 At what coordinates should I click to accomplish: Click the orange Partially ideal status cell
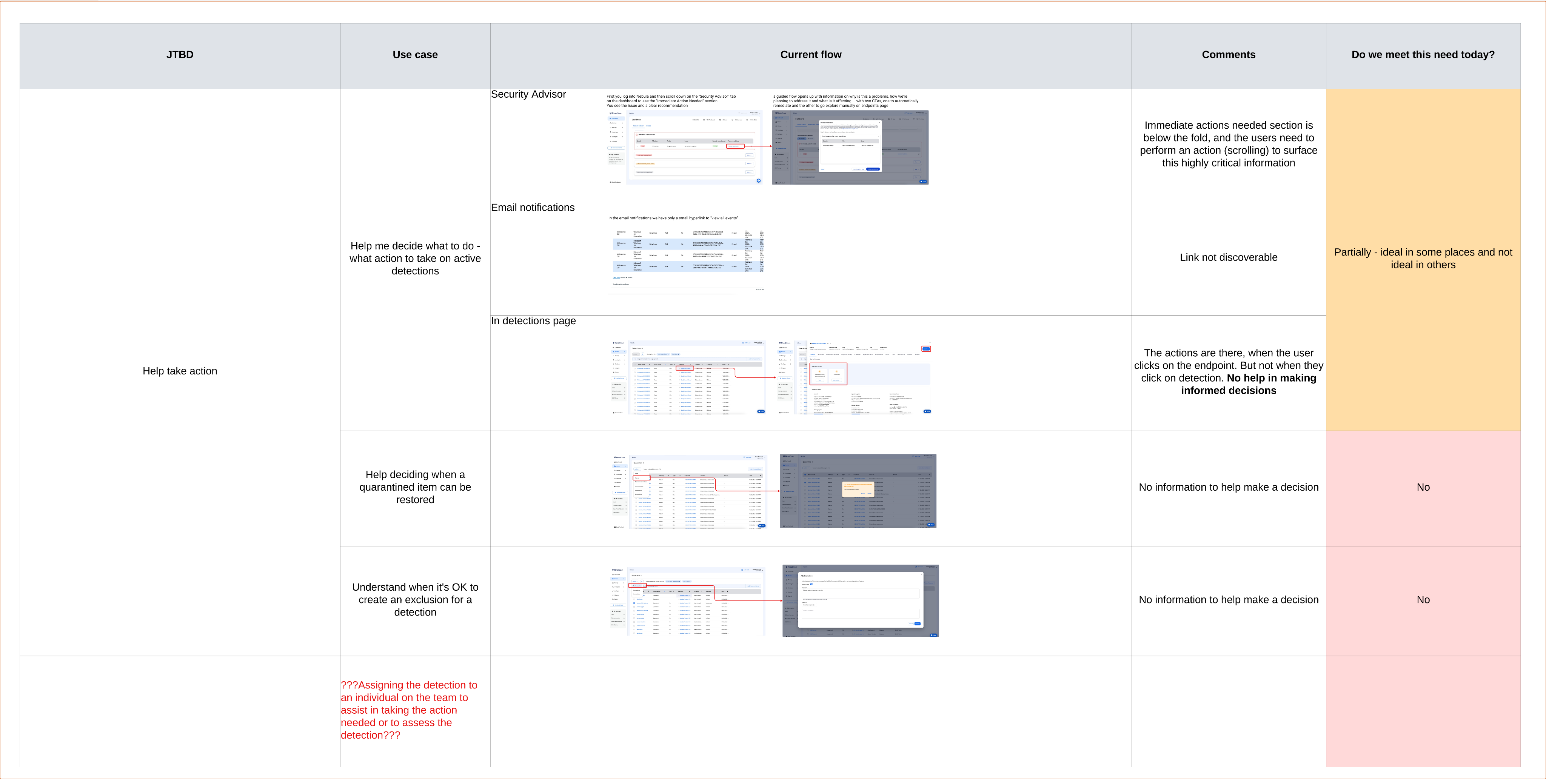pyautogui.click(x=1422, y=259)
